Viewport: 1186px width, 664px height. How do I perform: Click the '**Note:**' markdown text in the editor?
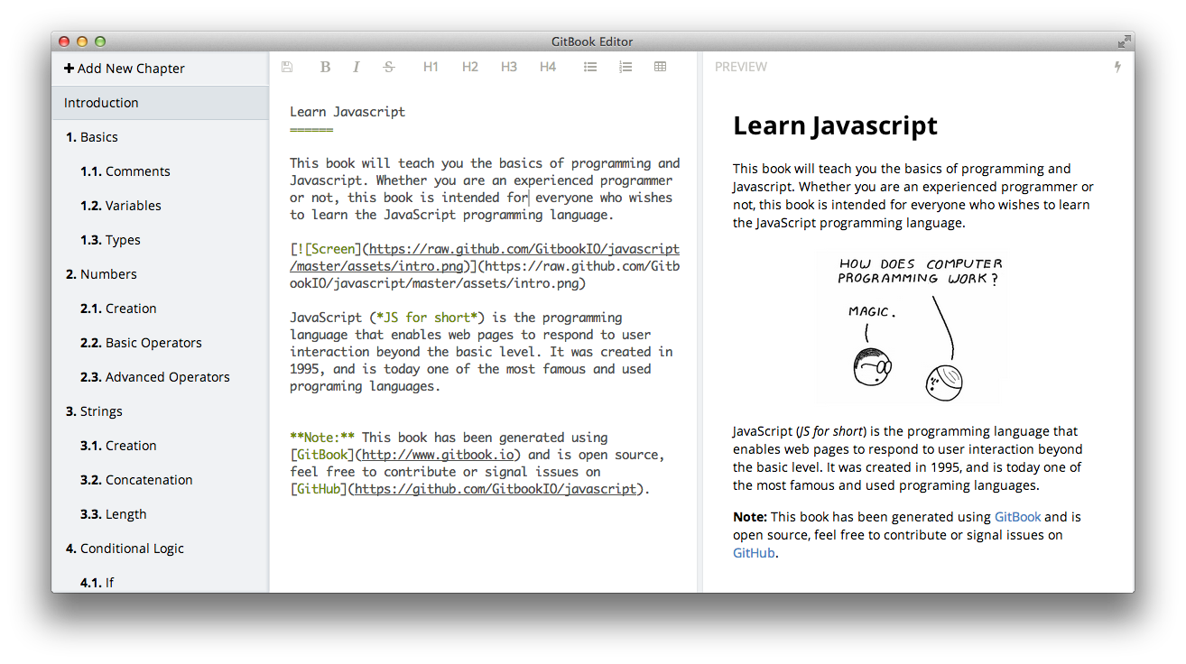(x=322, y=438)
